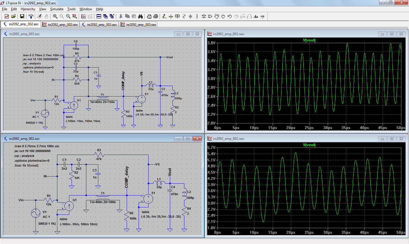This screenshot has width=409, height=244.
Task: Select the Text 'Aa' tool
Action: (x=256, y=16)
